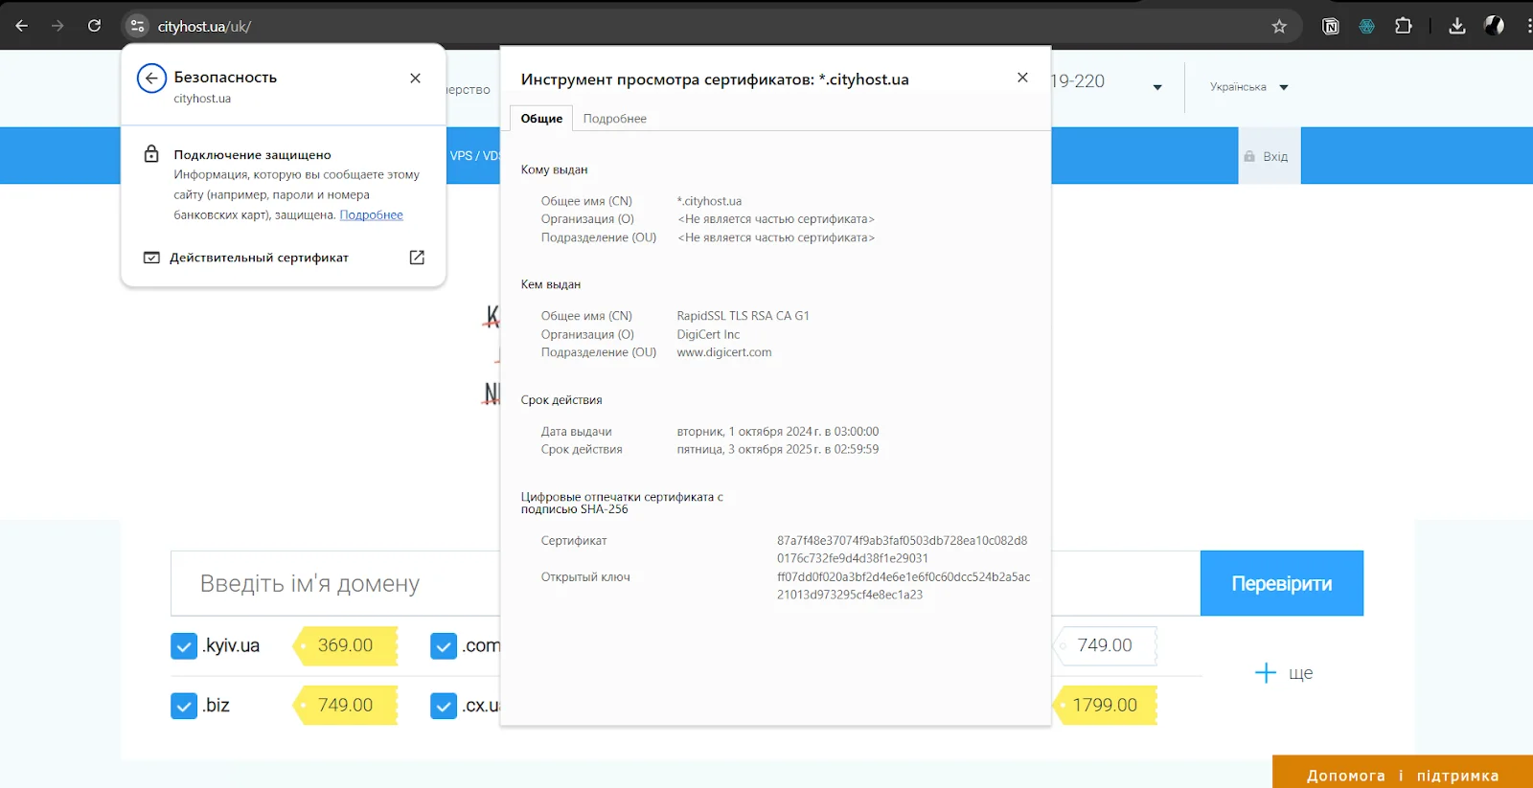
Task: Click the Подключение защищено heading
Action: tap(253, 154)
